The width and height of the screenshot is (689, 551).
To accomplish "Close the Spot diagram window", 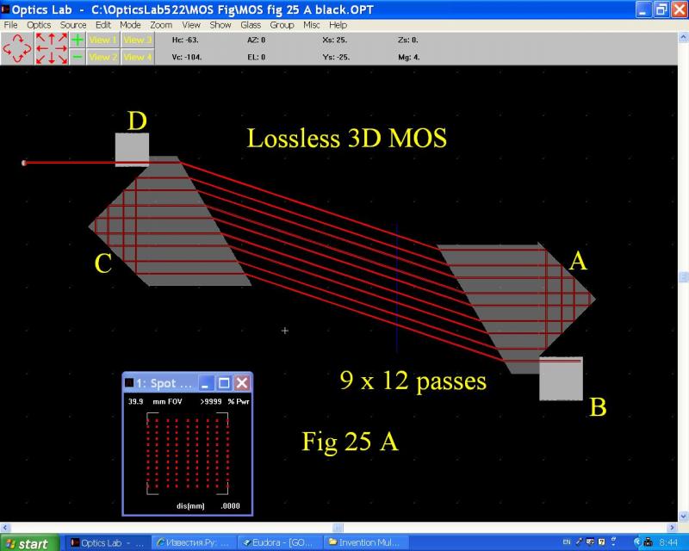I will (x=242, y=383).
